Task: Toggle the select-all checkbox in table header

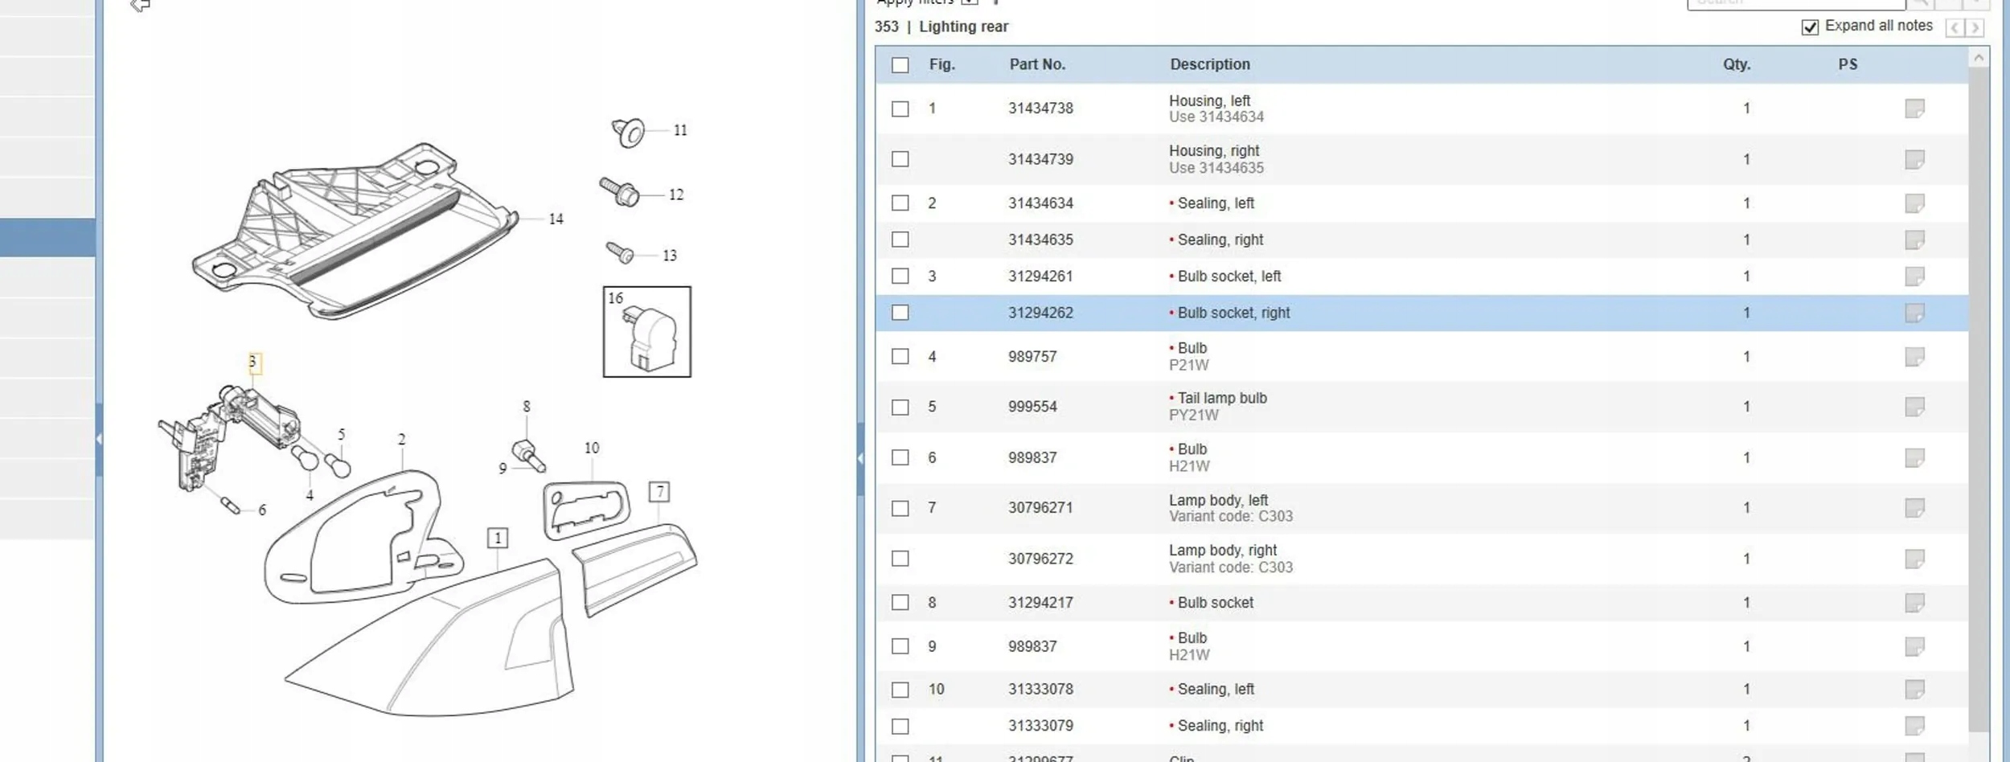Action: pos(900,65)
